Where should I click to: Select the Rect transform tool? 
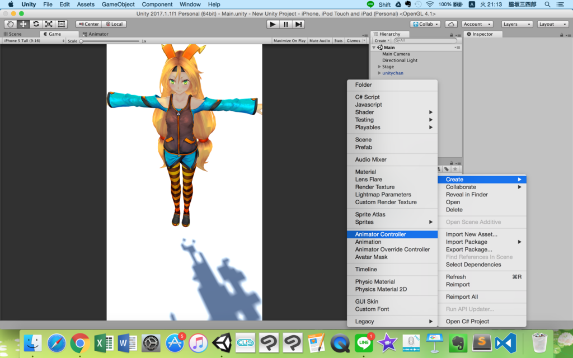click(x=62, y=24)
